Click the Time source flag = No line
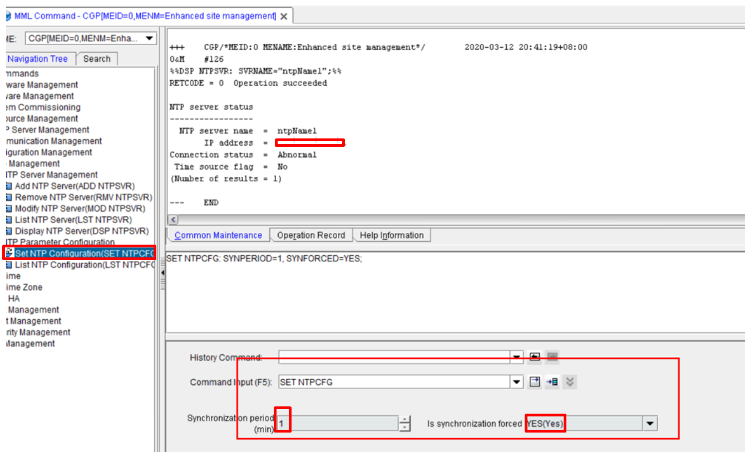Image resolution: width=745 pixels, height=452 pixels. tap(231, 167)
